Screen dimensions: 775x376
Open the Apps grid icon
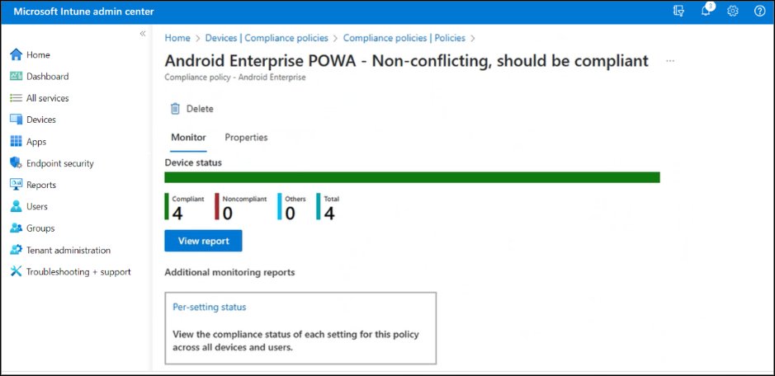pyautogui.click(x=16, y=142)
